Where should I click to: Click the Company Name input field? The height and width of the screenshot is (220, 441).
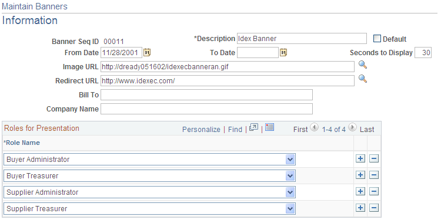[x=206, y=109]
